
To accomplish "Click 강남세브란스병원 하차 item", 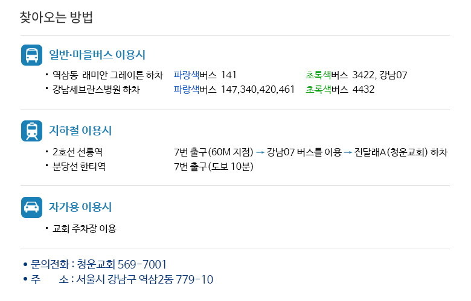I will tap(96, 90).
